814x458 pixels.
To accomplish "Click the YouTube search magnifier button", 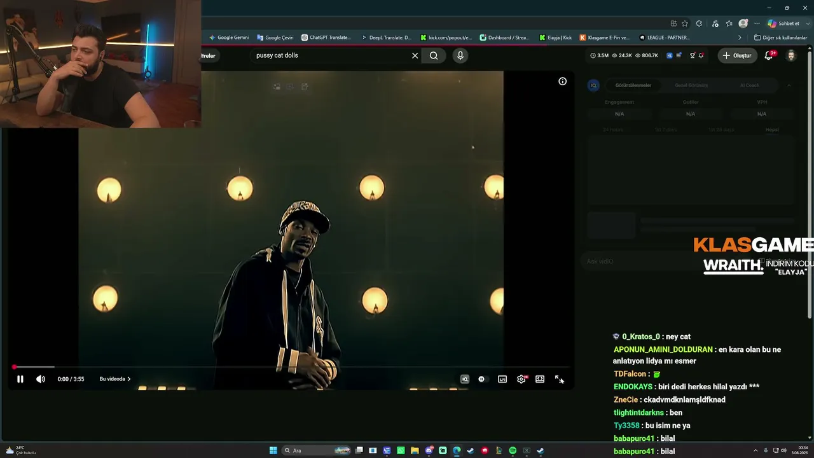I will tap(434, 55).
